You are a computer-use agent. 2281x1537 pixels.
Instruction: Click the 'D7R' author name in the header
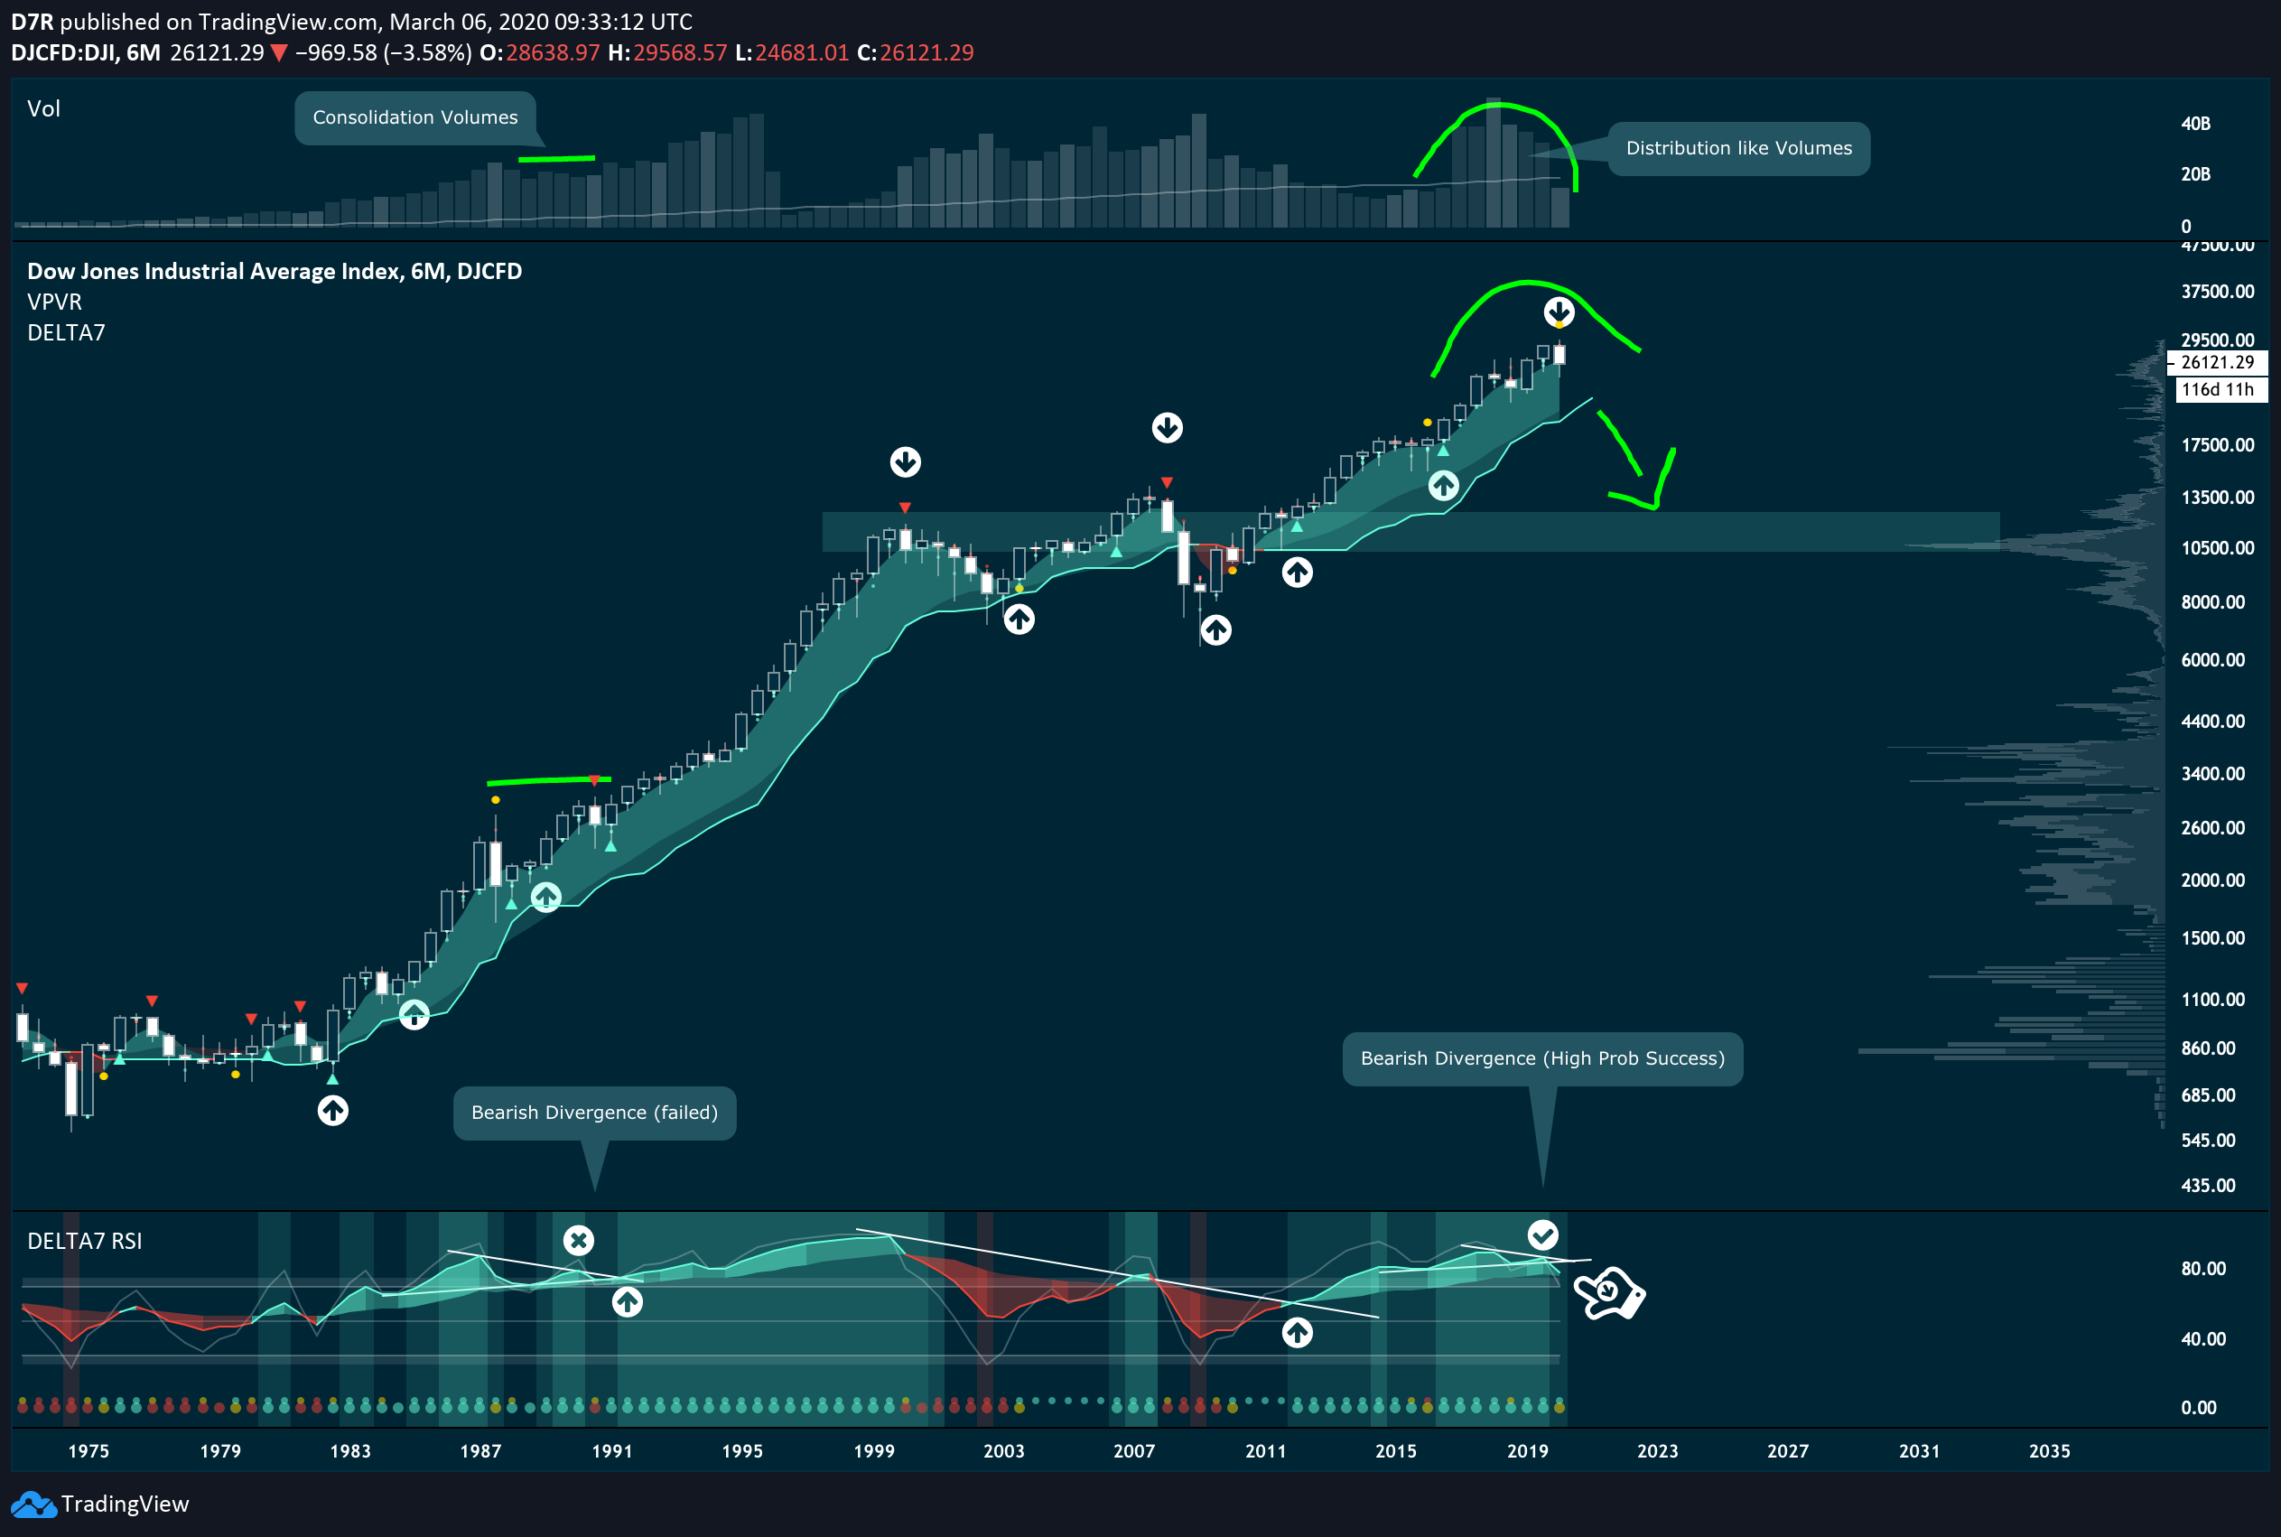[33, 22]
